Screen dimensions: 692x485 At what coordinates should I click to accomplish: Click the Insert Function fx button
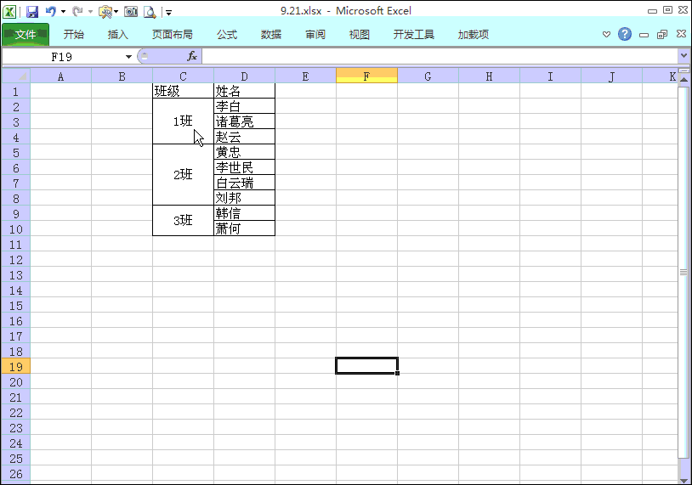coord(192,56)
